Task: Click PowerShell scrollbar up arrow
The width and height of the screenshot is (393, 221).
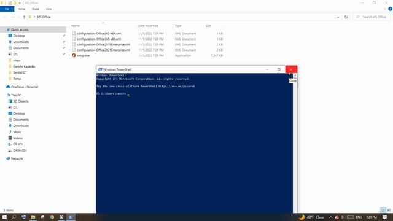Action: pyautogui.click(x=295, y=76)
